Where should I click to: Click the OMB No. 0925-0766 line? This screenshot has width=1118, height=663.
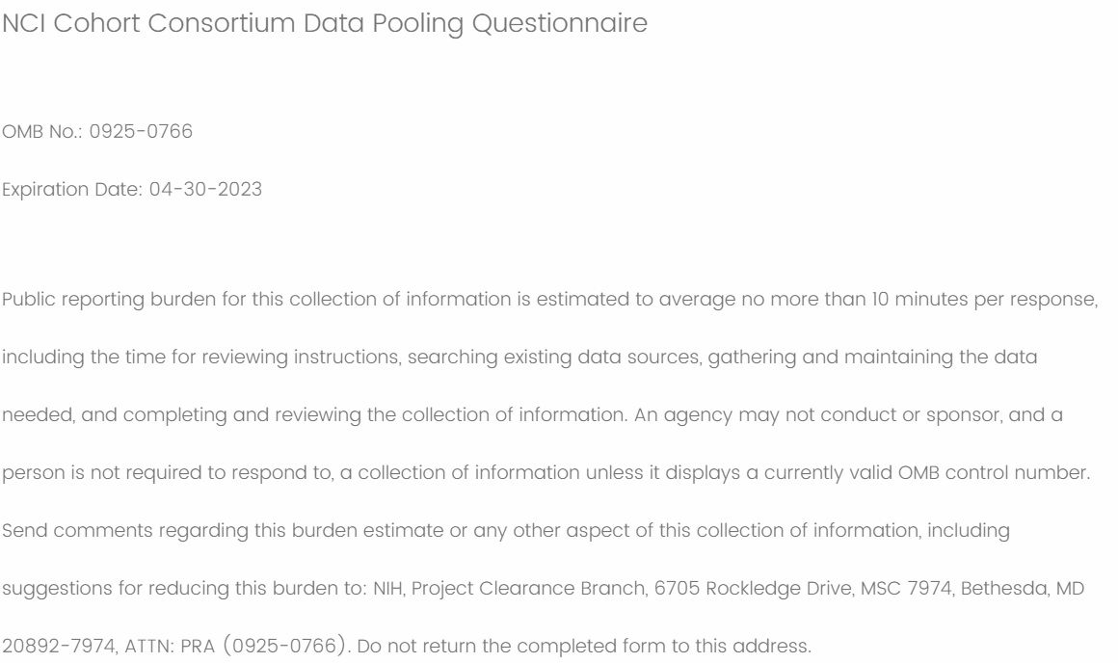pyautogui.click(x=98, y=132)
